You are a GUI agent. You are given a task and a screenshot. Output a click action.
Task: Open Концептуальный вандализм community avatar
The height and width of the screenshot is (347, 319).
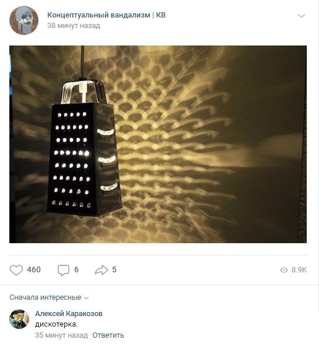[x=24, y=20]
